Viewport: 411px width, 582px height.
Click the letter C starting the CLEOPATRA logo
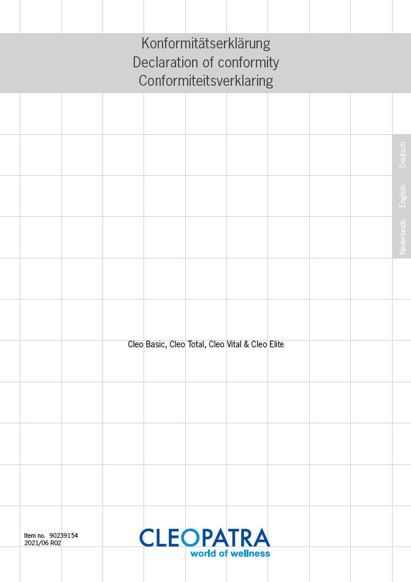click(147, 538)
